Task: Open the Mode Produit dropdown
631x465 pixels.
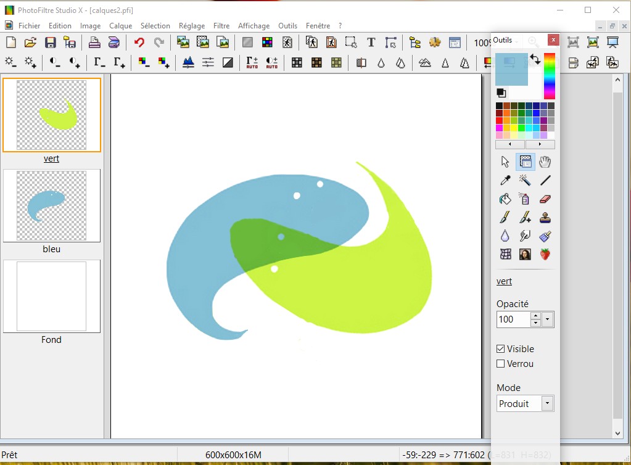Action: pos(547,403)
